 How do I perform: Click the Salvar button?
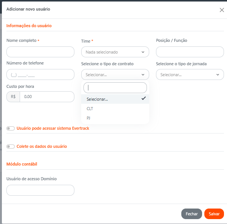[x=214, y=214]
